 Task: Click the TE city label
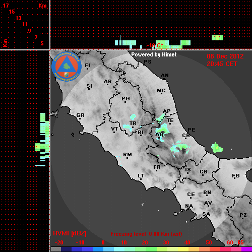(170, 120)
